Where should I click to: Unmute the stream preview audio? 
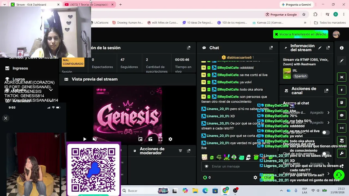[95, 139]
